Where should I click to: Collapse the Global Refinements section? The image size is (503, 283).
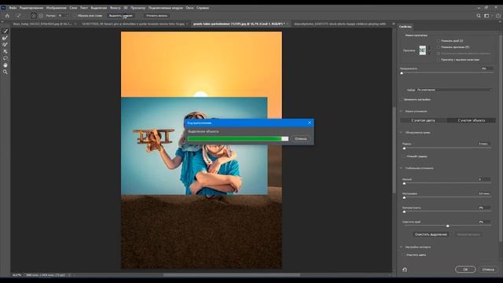(x=402, y=167)
